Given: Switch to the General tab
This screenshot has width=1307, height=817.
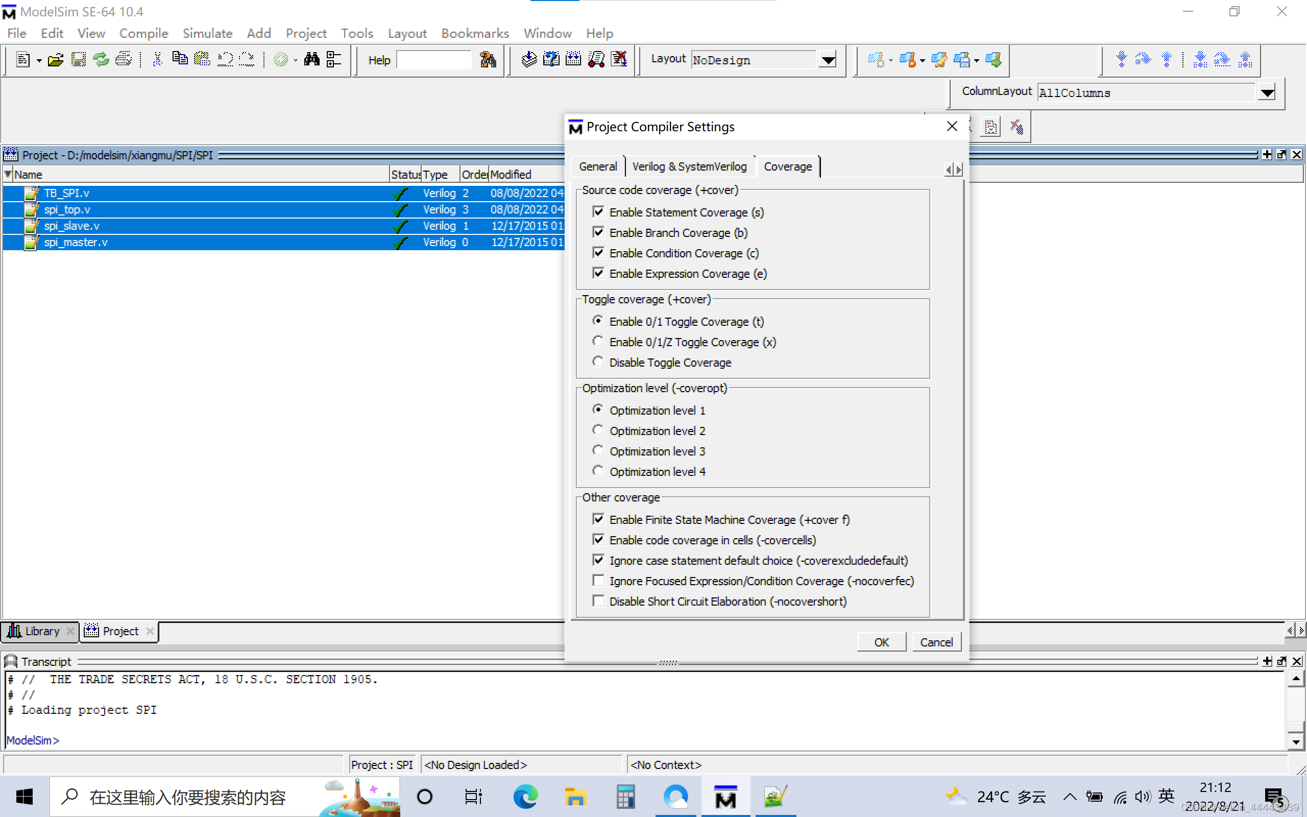Looking at the screenshot, I should coord(598,166).
